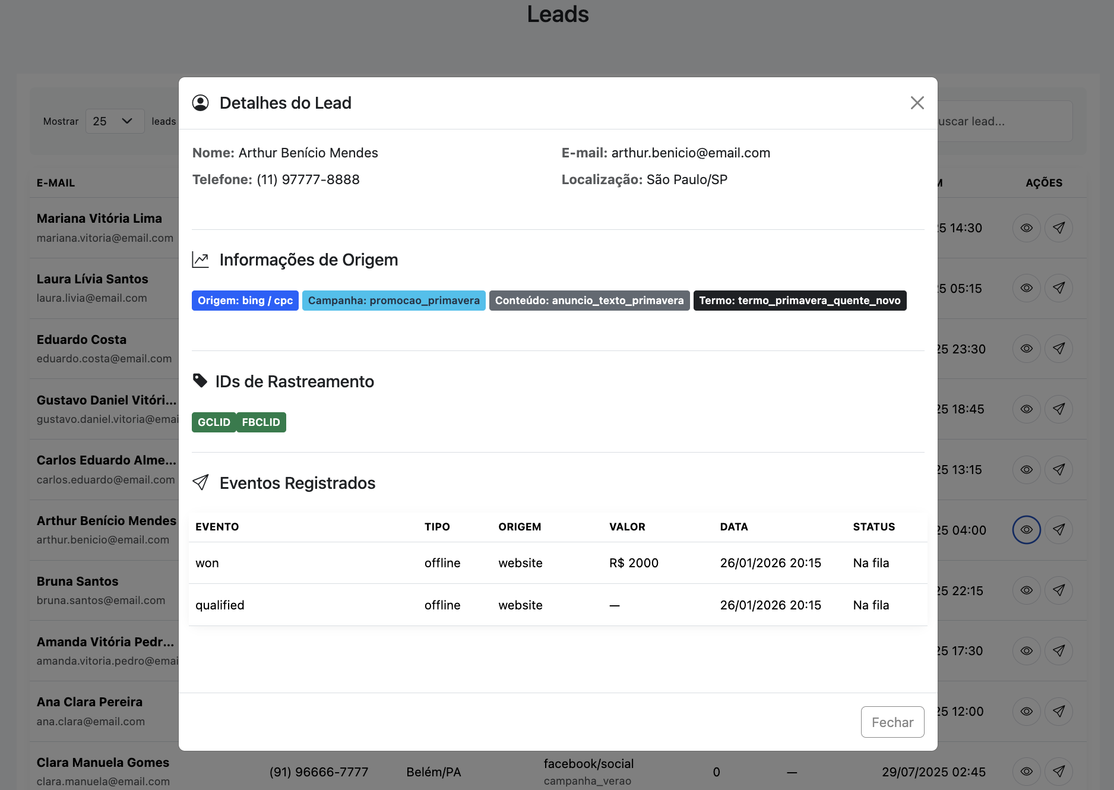Click the Buscar lead search field
Image resolution: width=1114 pixels, height=790 pixels.
click(1004, 121)
